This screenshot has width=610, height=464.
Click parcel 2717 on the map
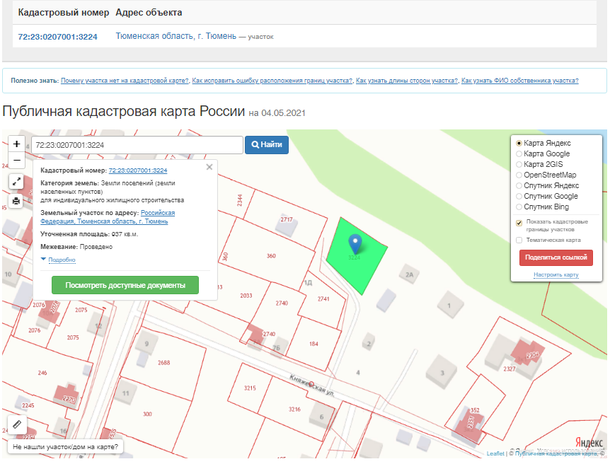(x=287, y=219)
